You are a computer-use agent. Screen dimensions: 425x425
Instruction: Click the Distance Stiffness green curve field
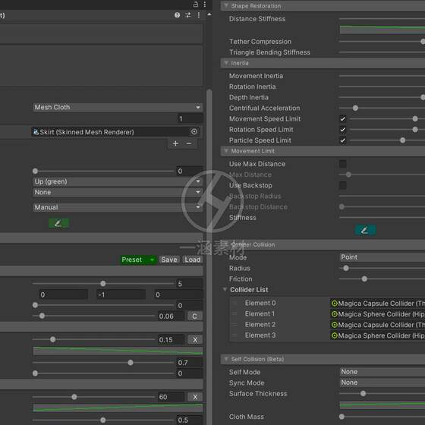(x=382, y=30)
